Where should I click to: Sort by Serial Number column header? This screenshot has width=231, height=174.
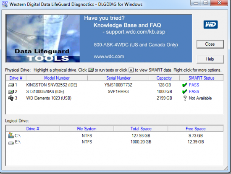click(118, 78)
